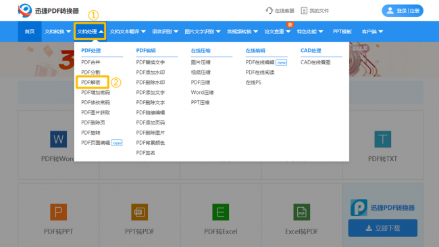Open PDF在线阅读 menu item
This screenshot has height=247, width=439.
click(x=260, y=72)
